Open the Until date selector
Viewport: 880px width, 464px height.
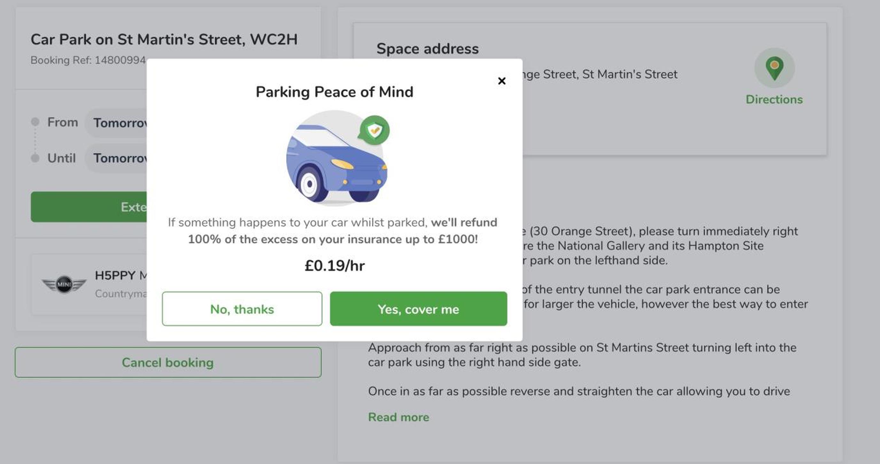click(x=116, y=158)
